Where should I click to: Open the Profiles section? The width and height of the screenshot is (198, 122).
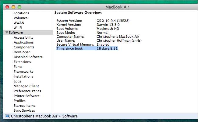pos(19,101)
